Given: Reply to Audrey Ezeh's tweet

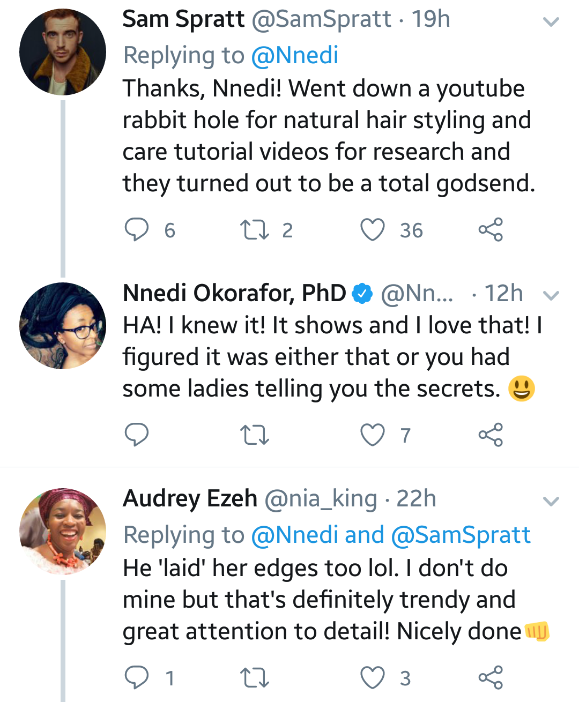Looking at the screenshot, I should point(137,678).
